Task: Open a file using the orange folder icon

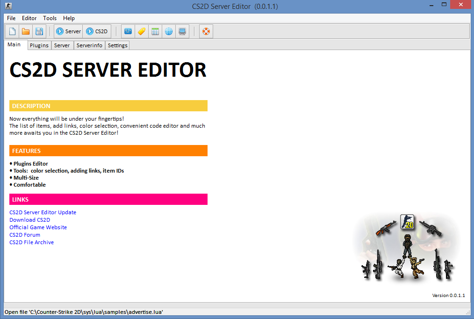Action: (26, 31)
